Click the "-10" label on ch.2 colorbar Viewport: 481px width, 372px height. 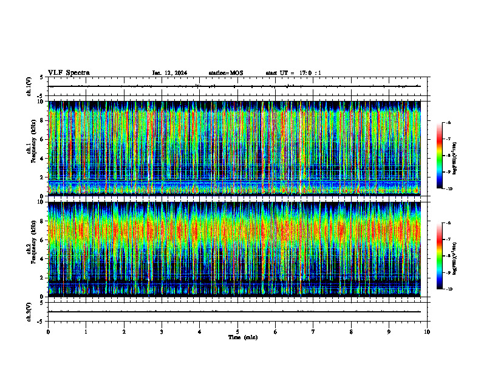449,289
